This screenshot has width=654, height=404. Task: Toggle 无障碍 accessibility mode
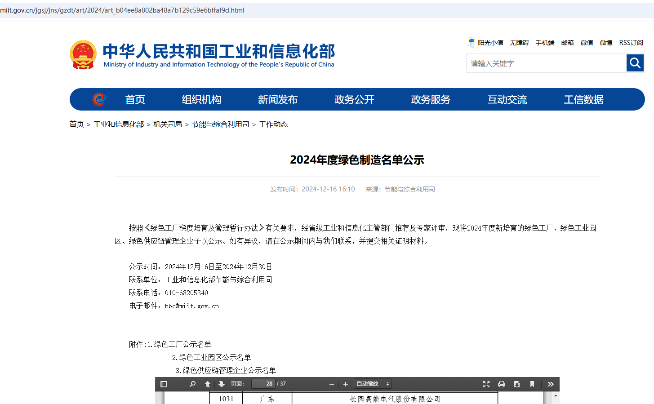pos(519,42)
